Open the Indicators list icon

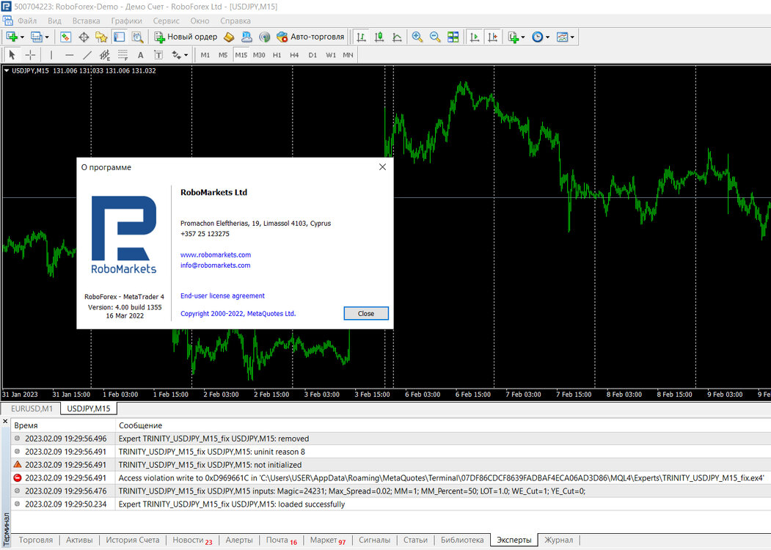(514, 37)
